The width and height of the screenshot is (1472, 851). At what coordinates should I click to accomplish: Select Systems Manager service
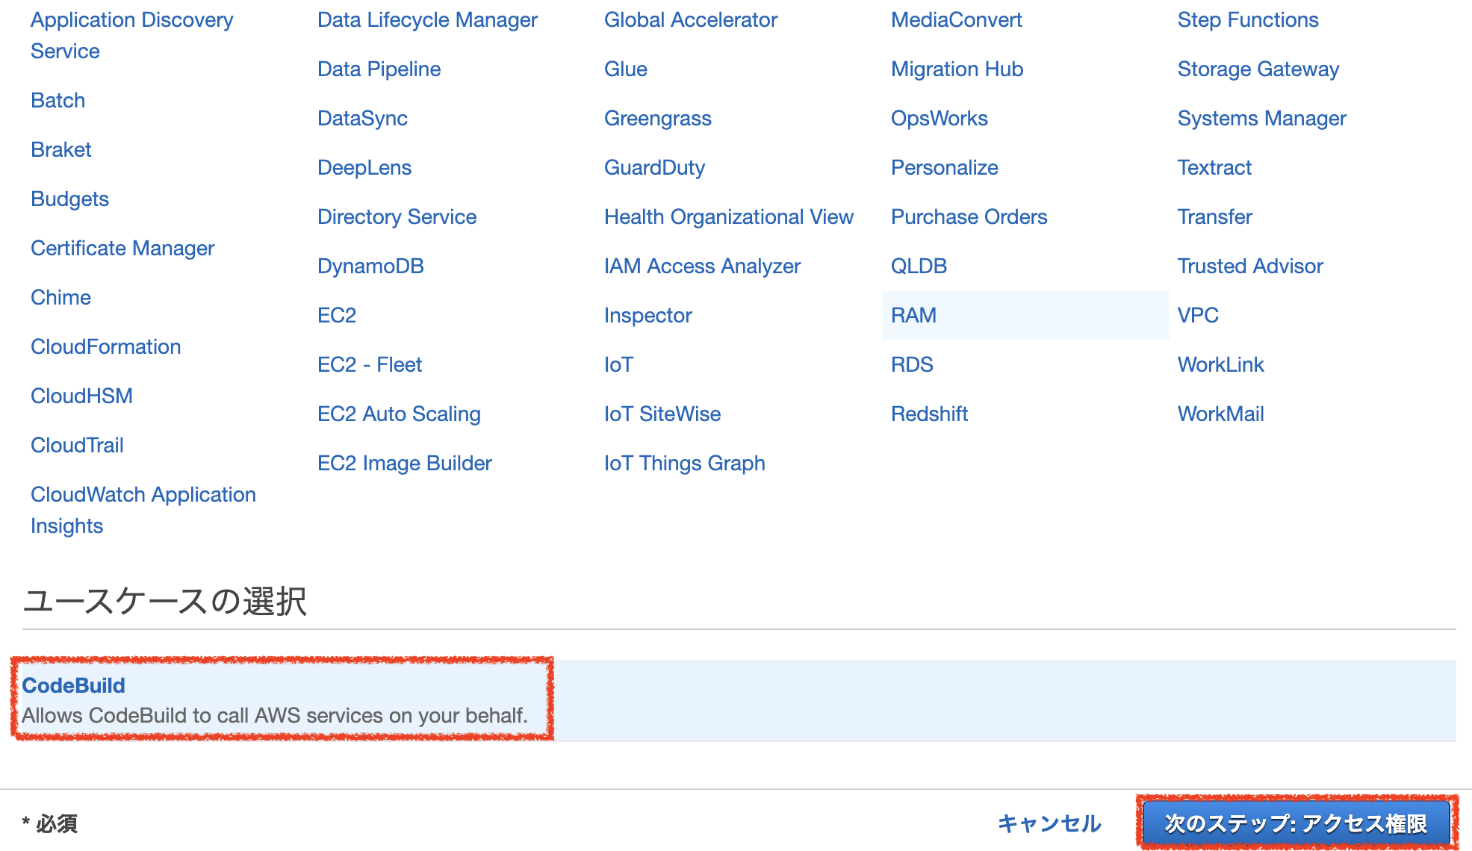point(1262,118)
